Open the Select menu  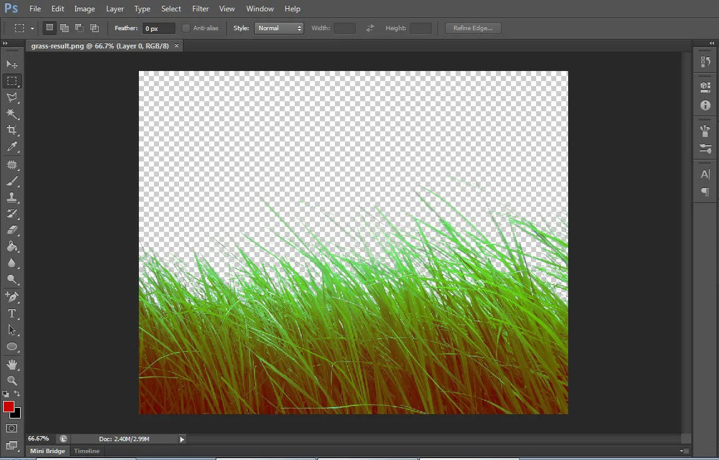pos(171,9)
